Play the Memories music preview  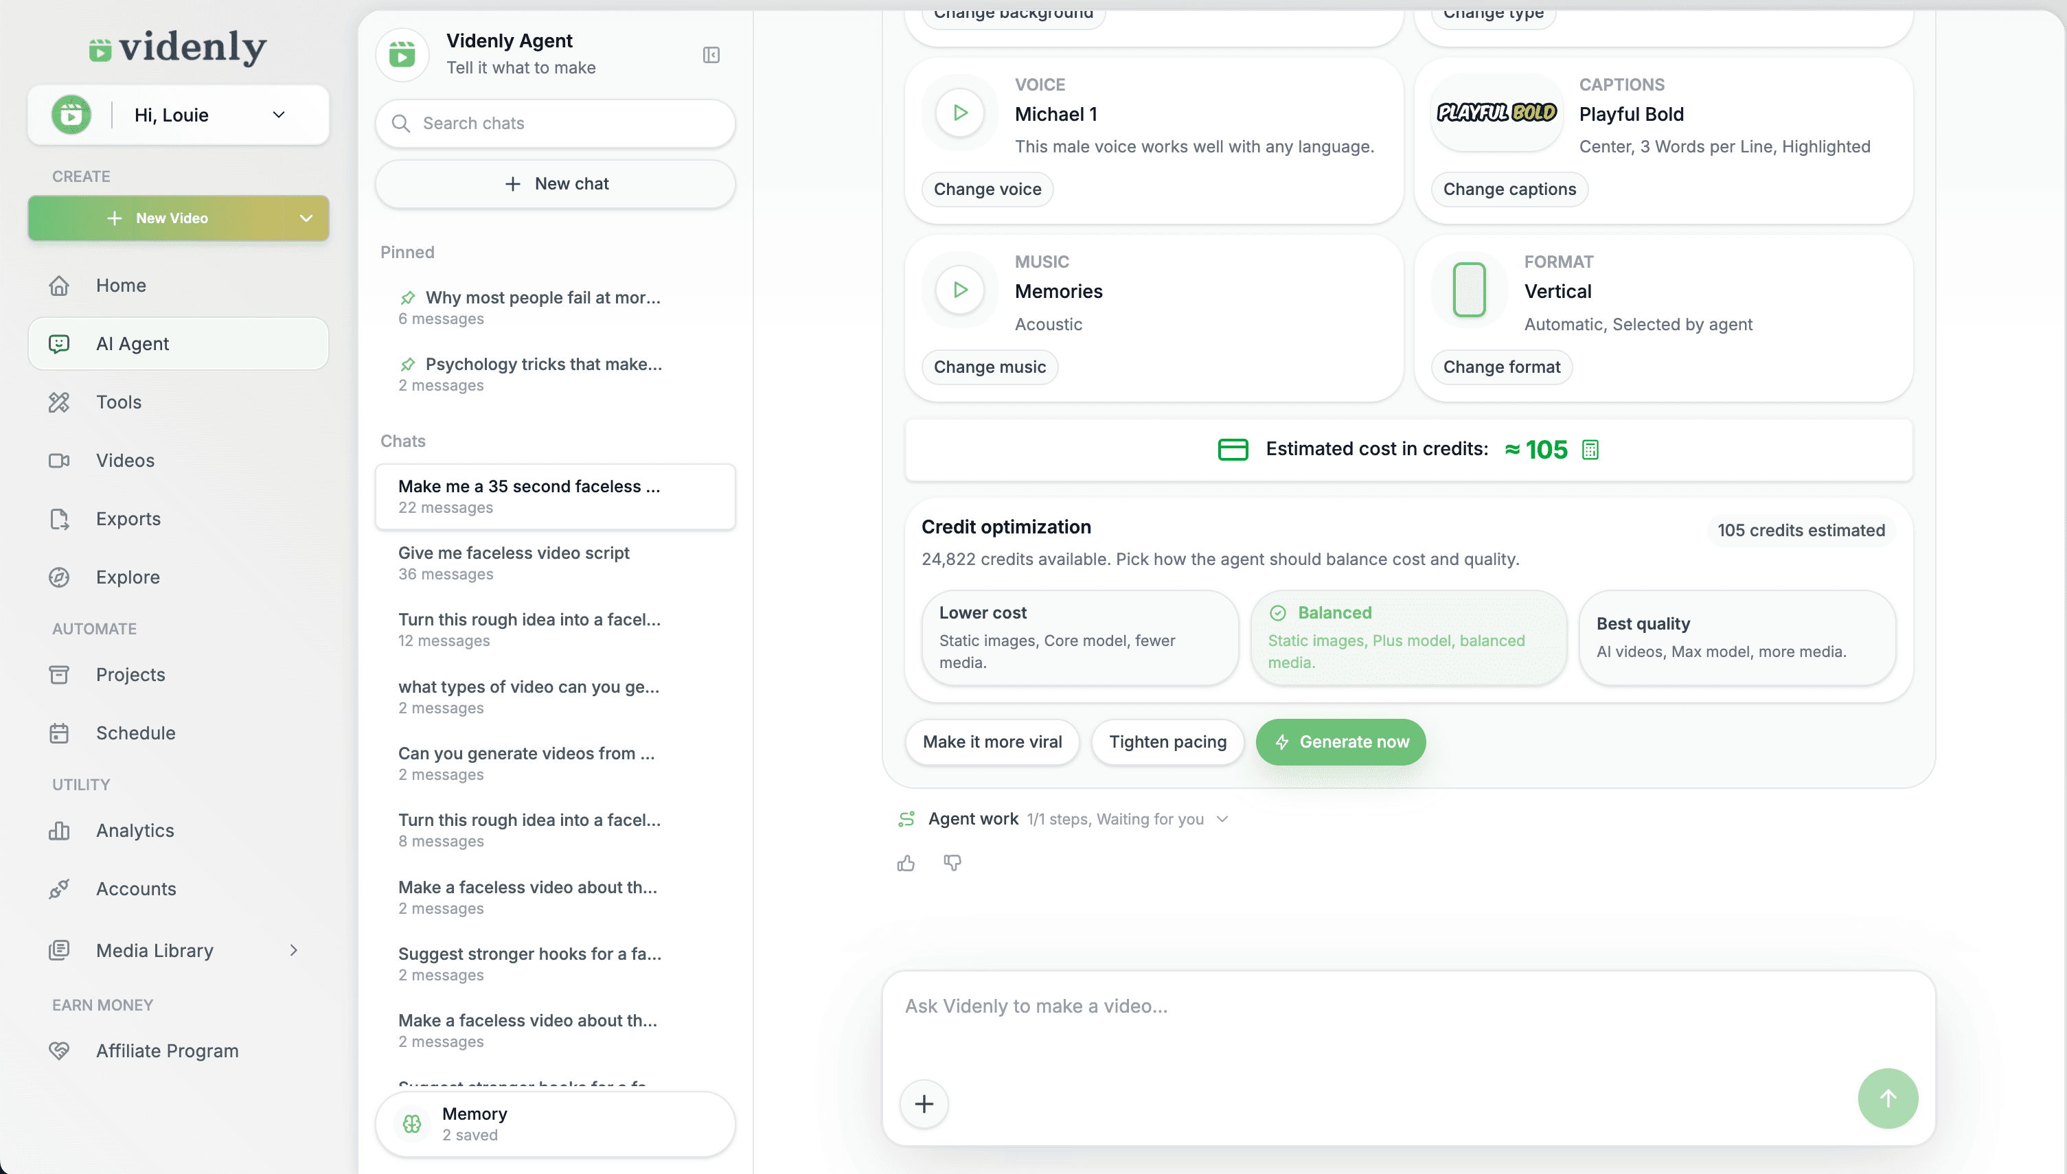pos(960,290)
